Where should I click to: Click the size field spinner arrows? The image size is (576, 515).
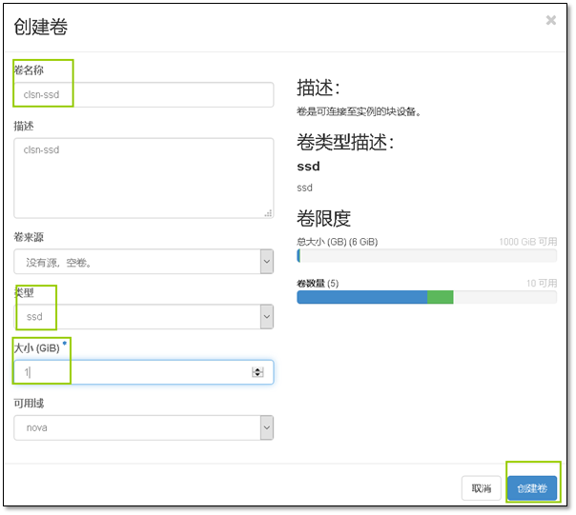(257, 372)
